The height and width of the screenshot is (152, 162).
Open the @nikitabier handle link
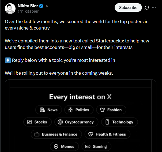tap(28, 11)
